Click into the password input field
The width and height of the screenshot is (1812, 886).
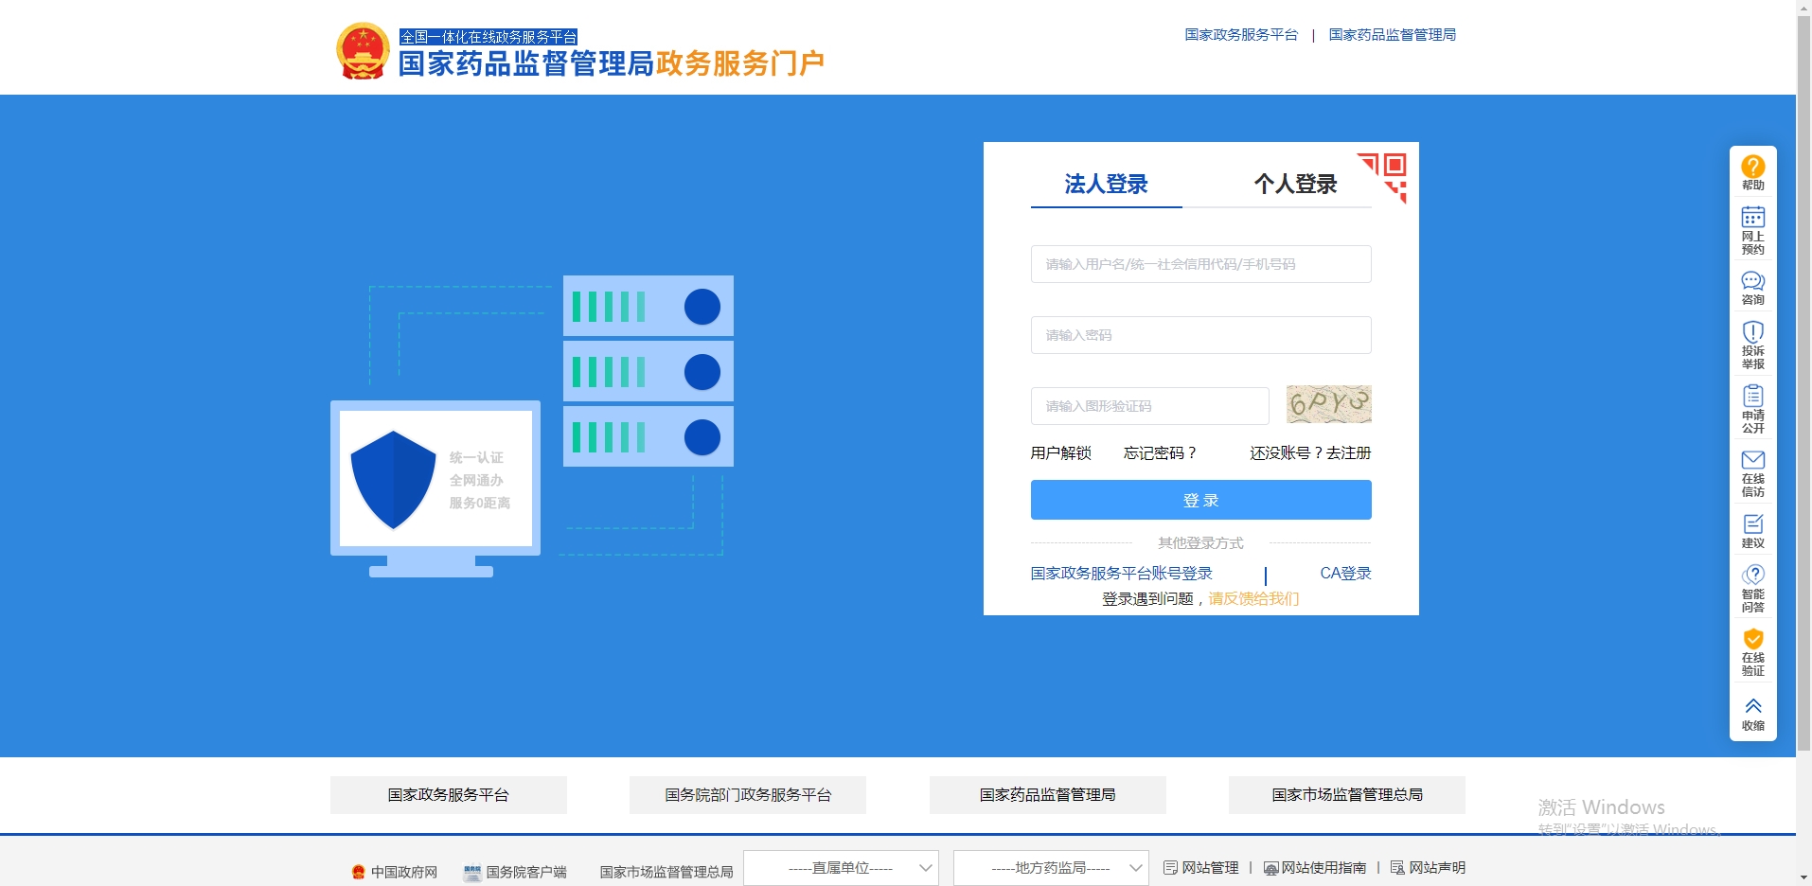pyautogui.click(x=1200, y=335)
